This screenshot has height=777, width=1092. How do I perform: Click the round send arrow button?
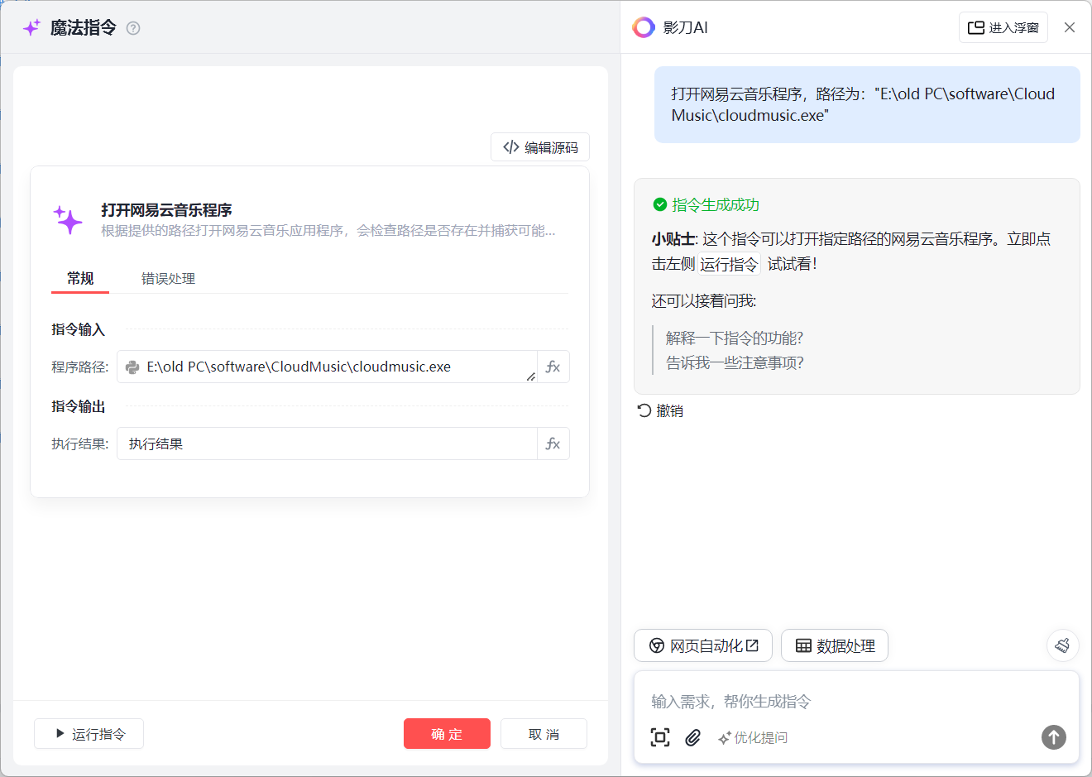1054,737
